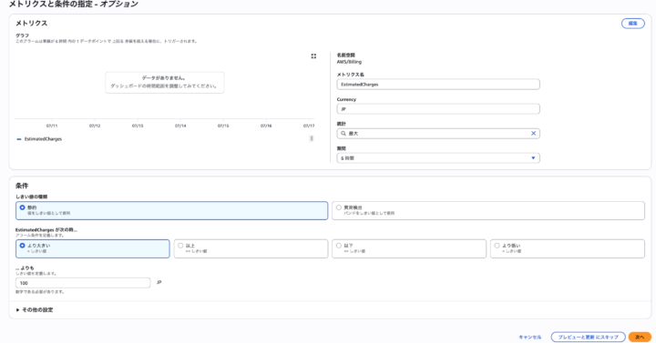Click プレビューと更新にスキップ button
This screenshot has height=343, width=656.
(x=589, y=338)
